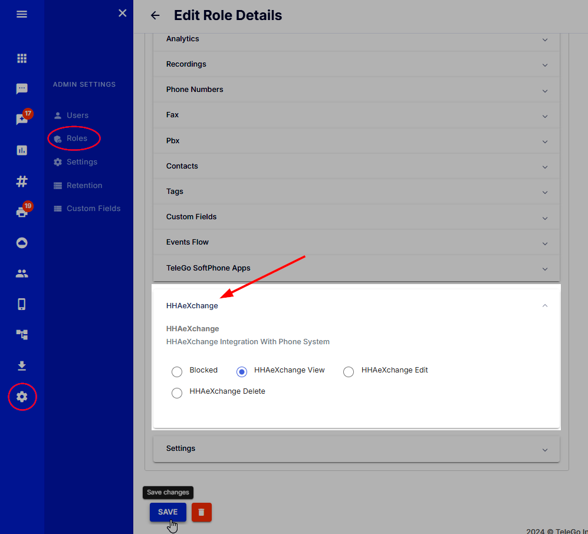Select HHAeXchange Edit radio option

[x=349, y=372]
